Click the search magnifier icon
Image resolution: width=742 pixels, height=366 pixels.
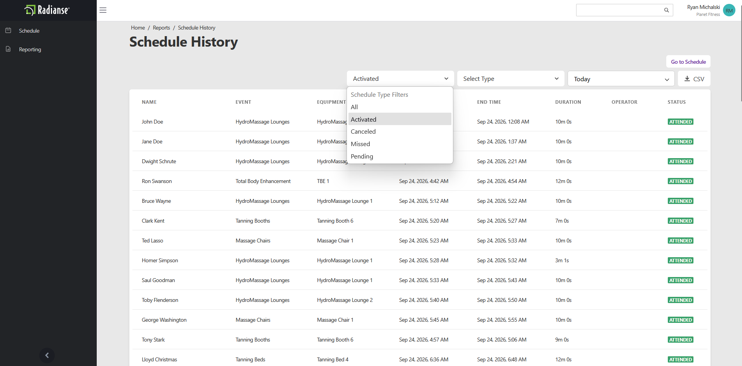(667, 10)
